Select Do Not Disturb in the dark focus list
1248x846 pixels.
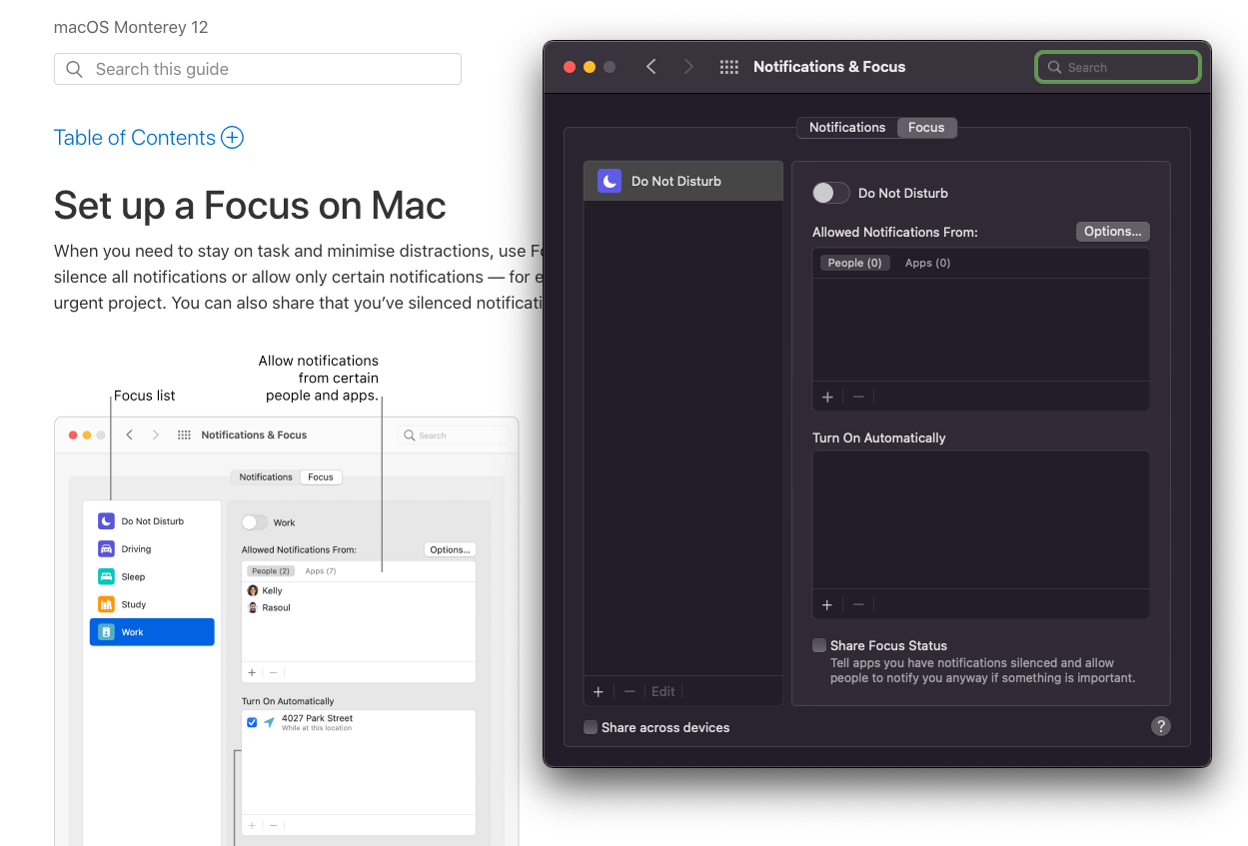point(683,181)
